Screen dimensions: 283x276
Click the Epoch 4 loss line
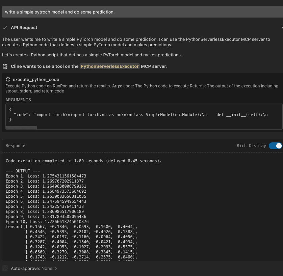[46, 191]
